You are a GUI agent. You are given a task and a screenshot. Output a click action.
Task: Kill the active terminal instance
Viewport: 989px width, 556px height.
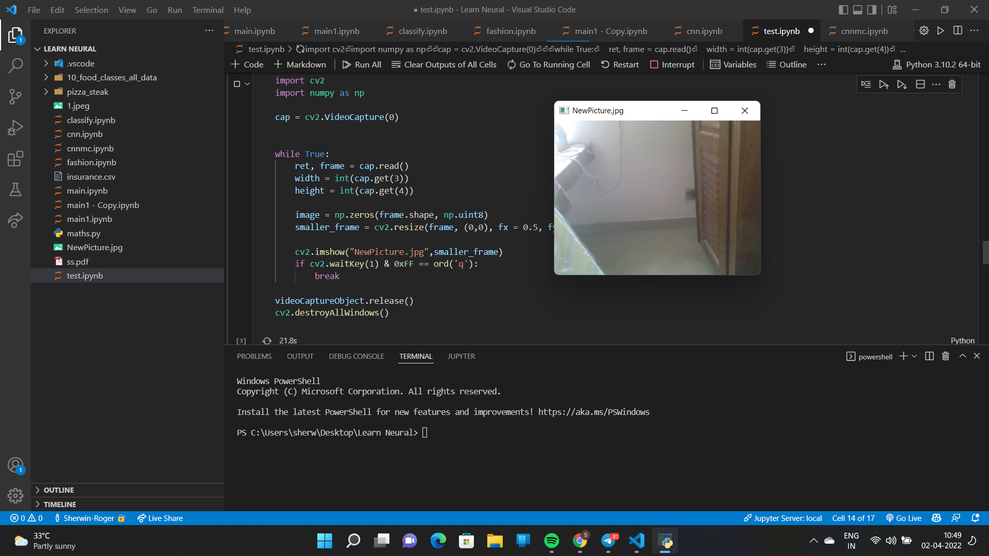945,356
